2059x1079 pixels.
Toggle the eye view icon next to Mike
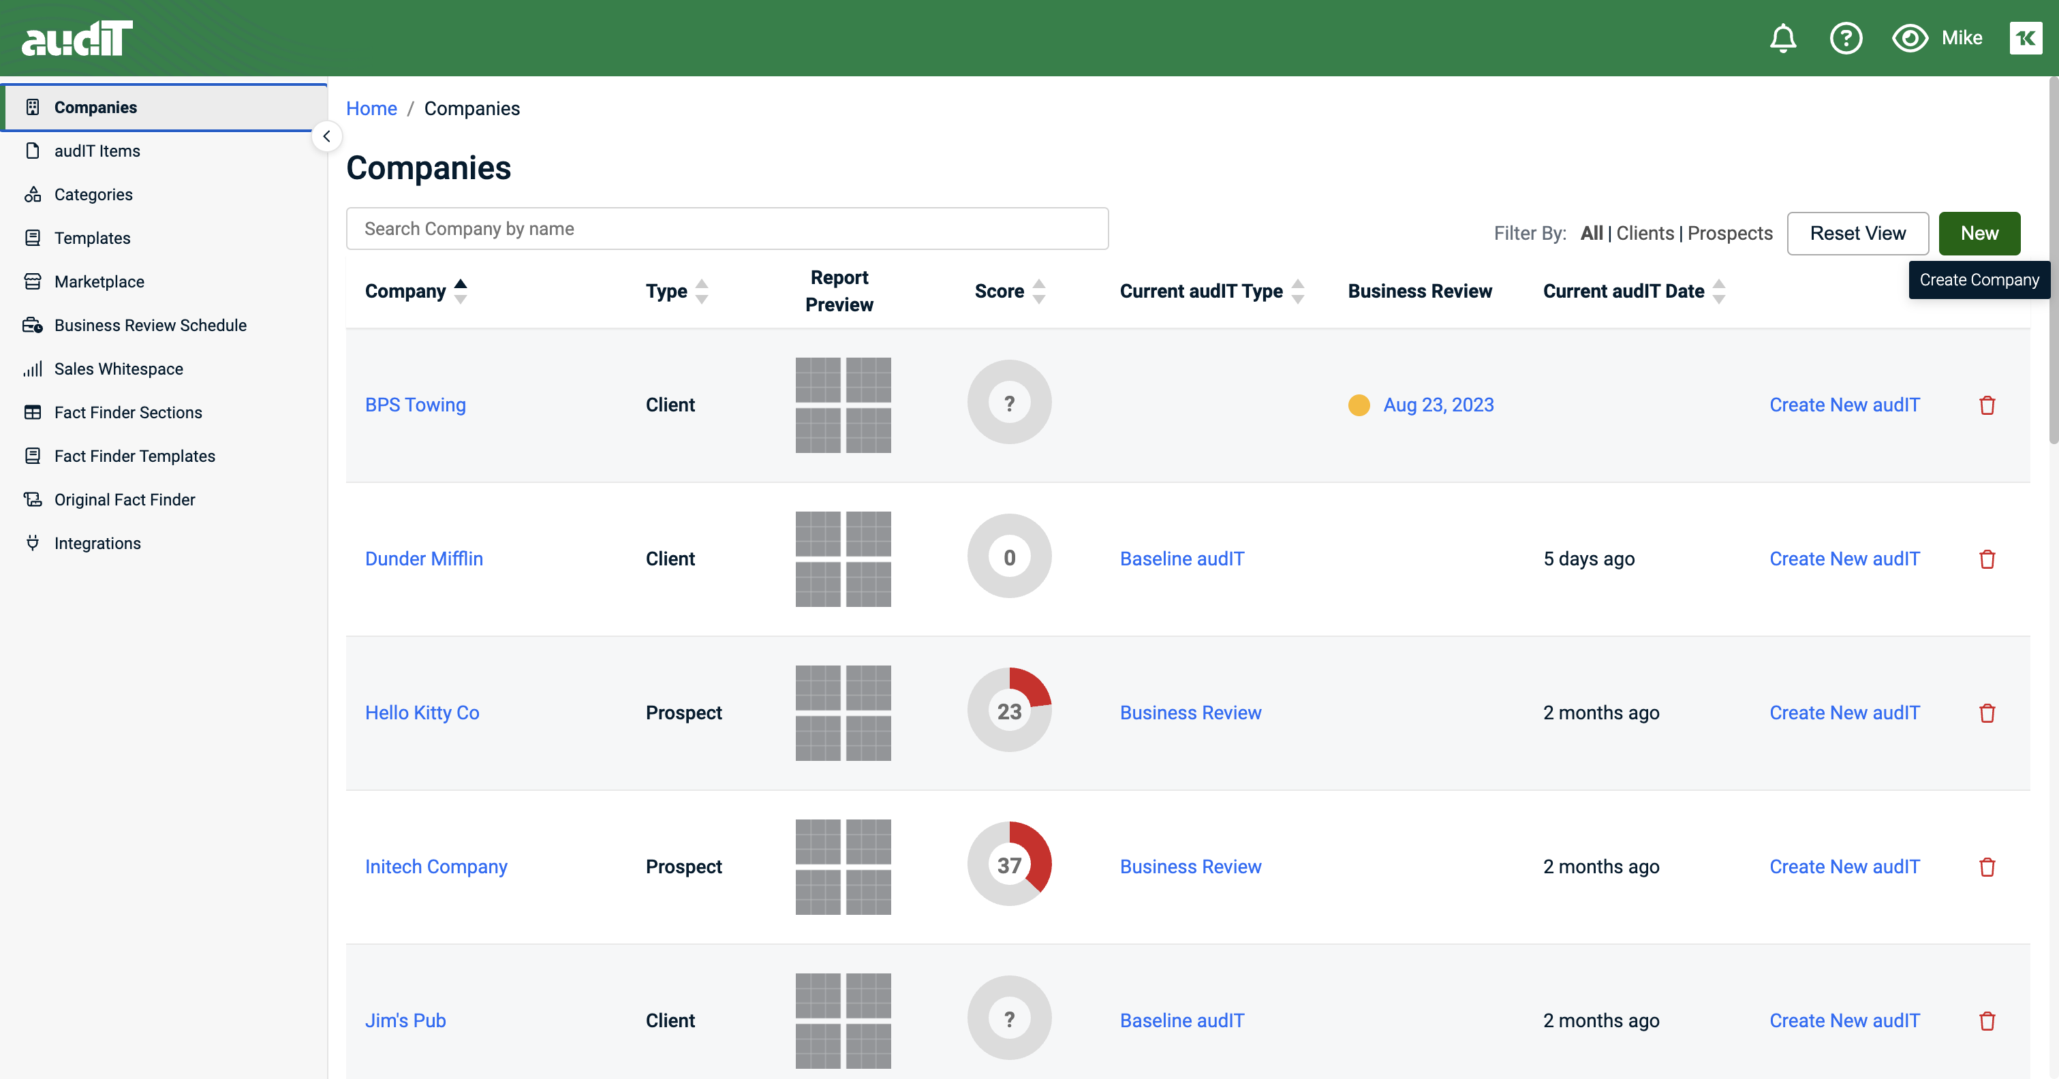[1910, 38]
